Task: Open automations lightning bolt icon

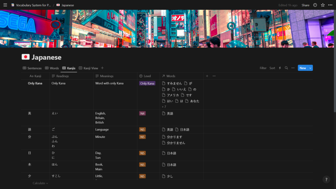Action: pos(280,68)
